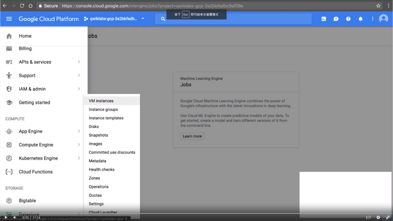
Task: Click the Bigtable icon
Action: pos(9,201)
